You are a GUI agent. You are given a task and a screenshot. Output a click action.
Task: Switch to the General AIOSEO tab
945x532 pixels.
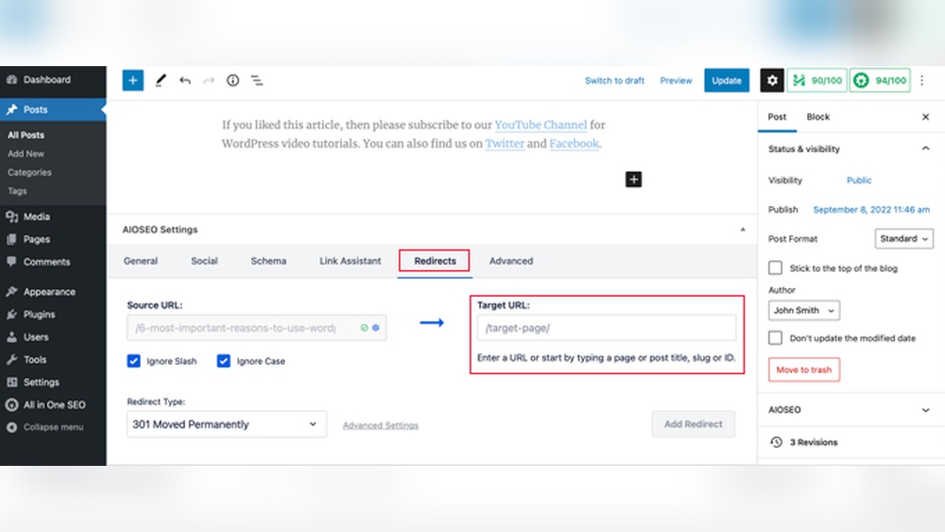(x=141, y=261)
